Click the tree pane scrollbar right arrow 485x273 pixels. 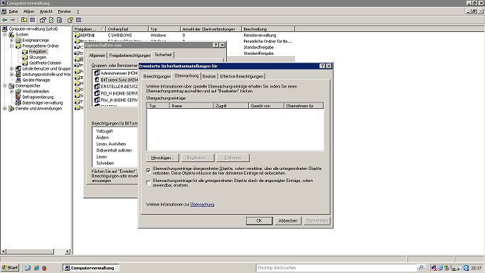[x=68, y=252]
